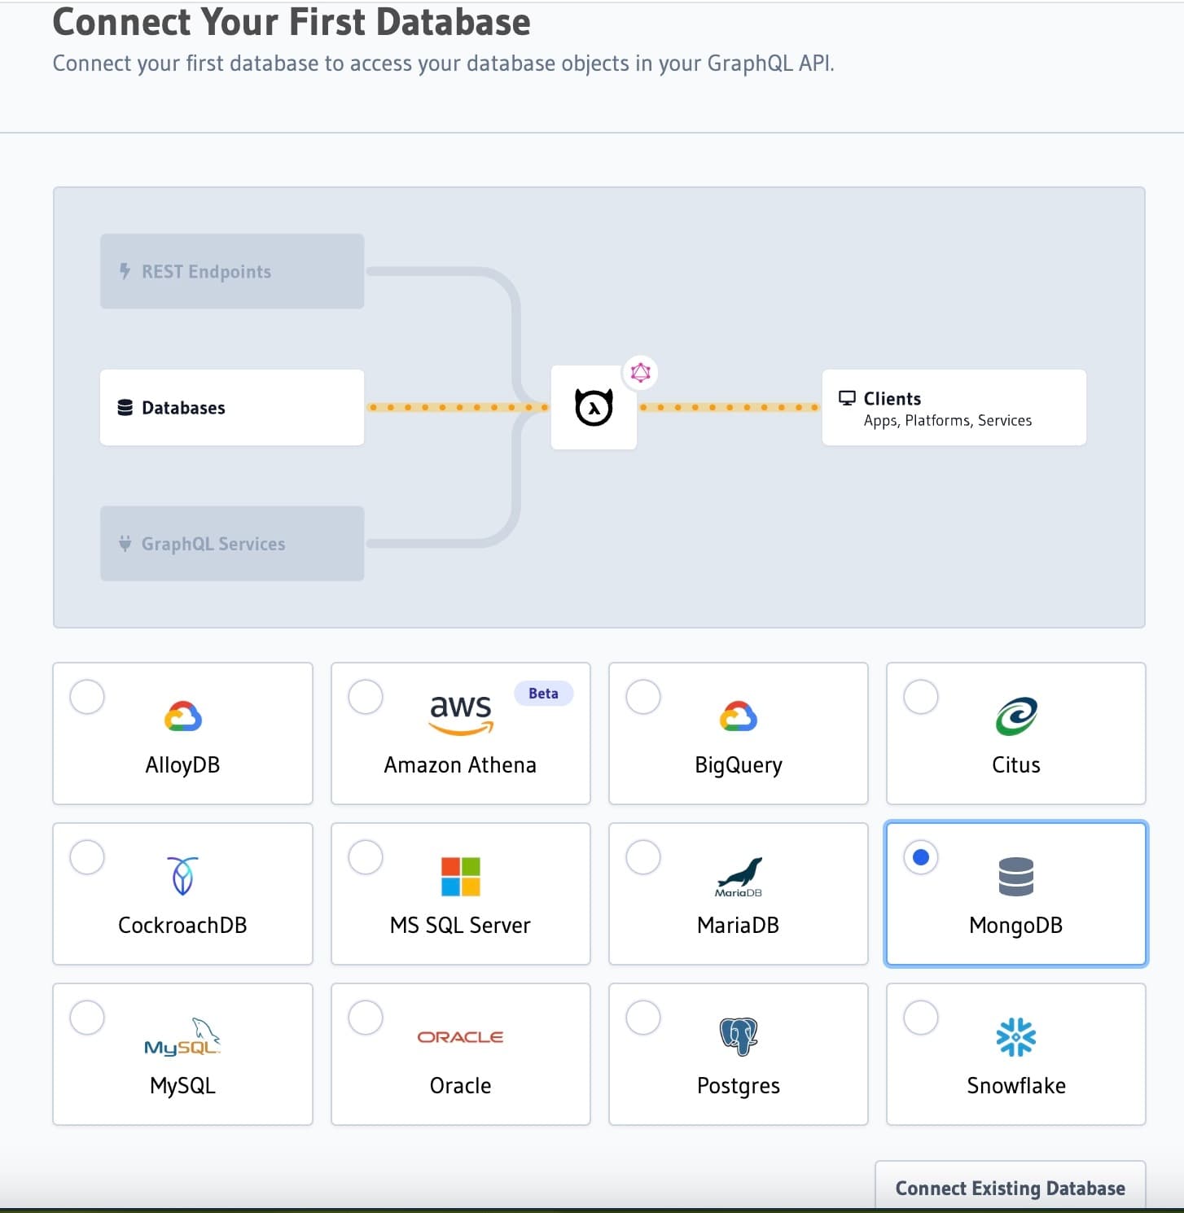Click the GraphQL Services diagram box

(x=232, y=544)
